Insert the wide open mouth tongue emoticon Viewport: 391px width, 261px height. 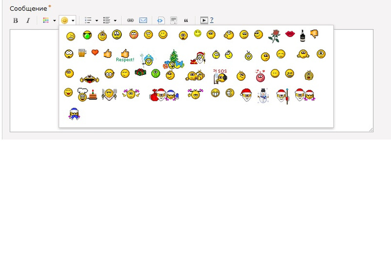89,79
